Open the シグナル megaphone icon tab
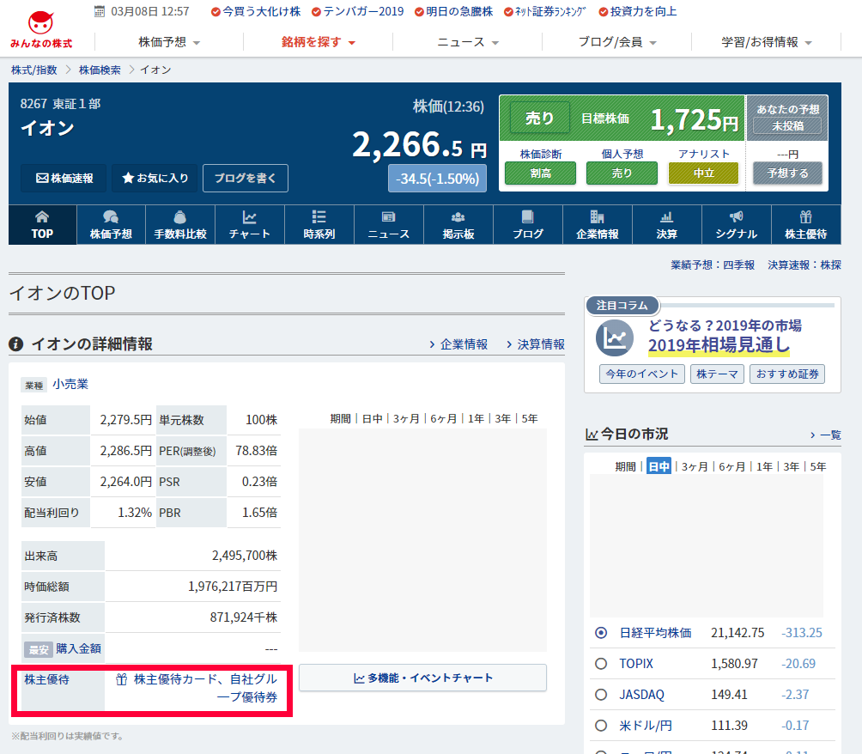Screen dimensions: 862x754 click(x=736, y=225)
